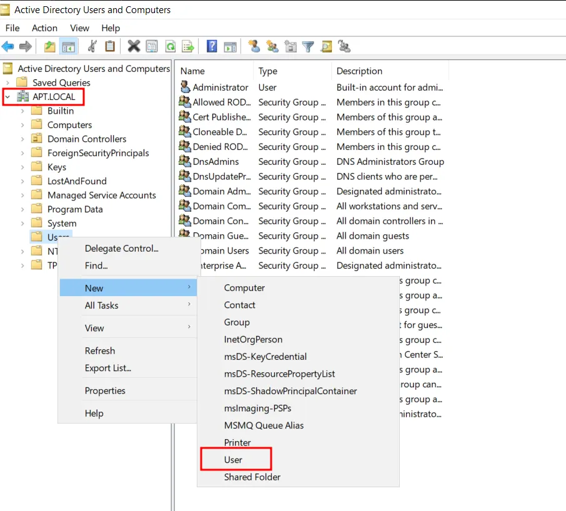Click the Domain Controllers folder icon
Viewport: 566px width, 511px height.
tap(36, 139)
